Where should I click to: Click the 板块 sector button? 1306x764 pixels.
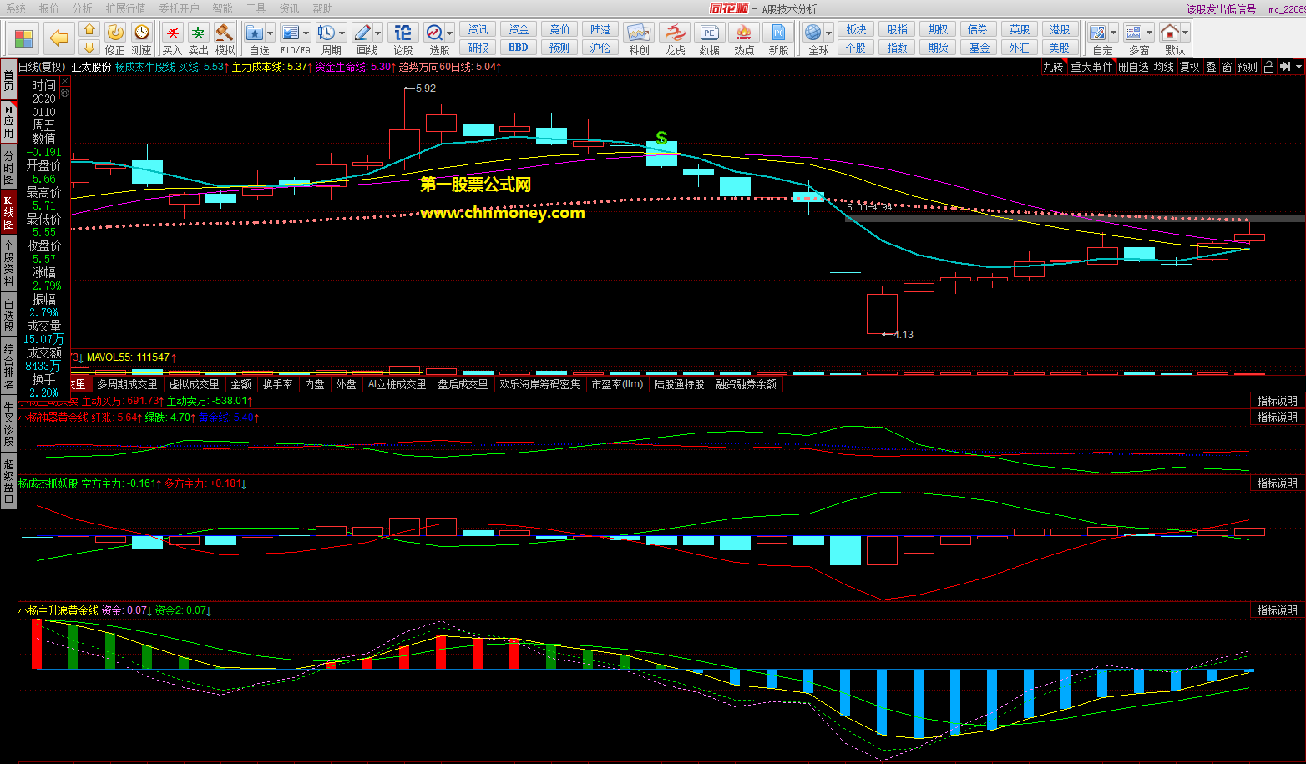(x=856, y=29)
